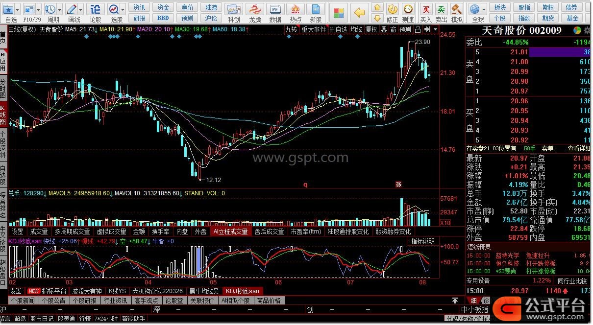Open the F10/F9 company info icon
Viewport: 593px width, 325px height.
(29, 9)
